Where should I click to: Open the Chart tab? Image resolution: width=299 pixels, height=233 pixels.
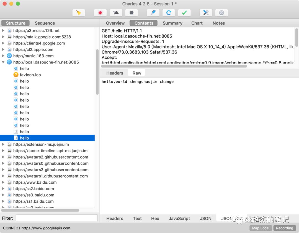point(197,23)
